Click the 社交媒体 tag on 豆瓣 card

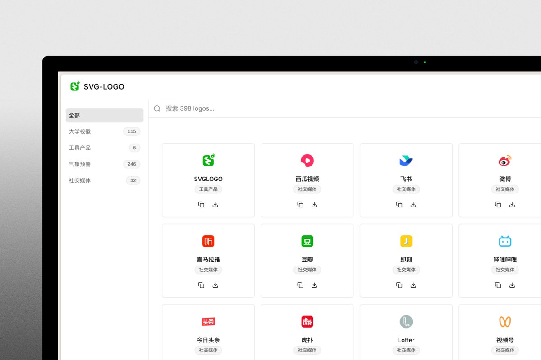click(x=307, y=270)
